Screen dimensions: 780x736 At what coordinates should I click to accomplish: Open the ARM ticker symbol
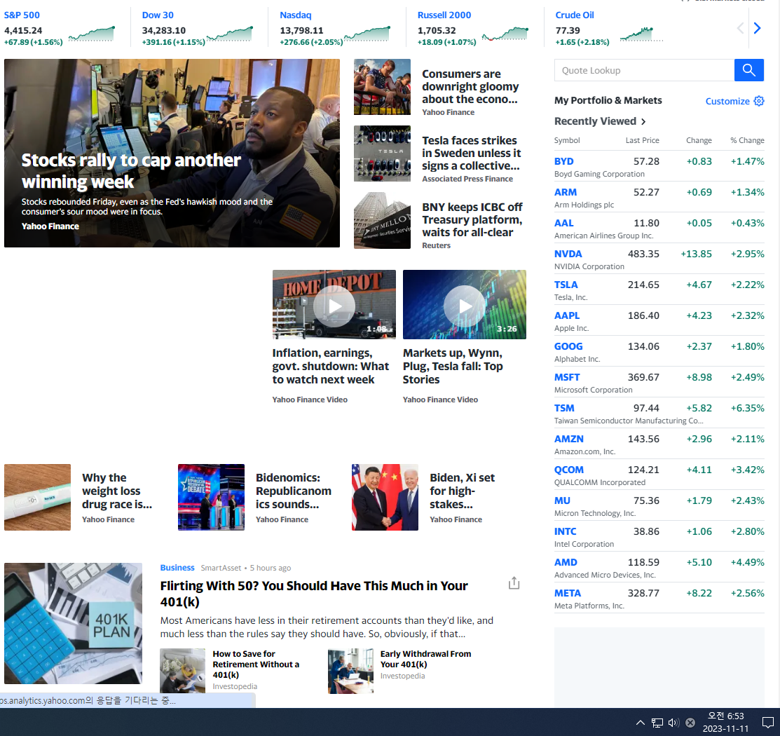click(566, 192)
